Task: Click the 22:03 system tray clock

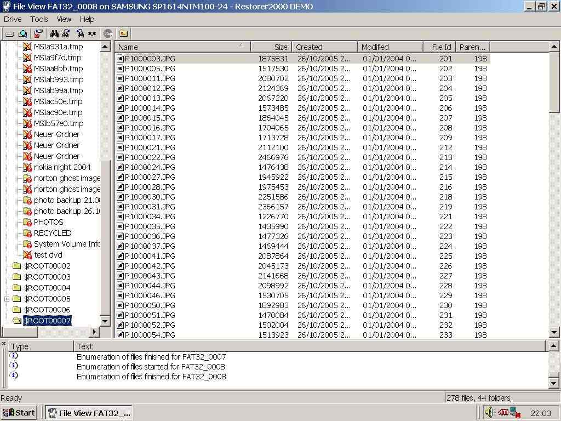Action: 541,413
